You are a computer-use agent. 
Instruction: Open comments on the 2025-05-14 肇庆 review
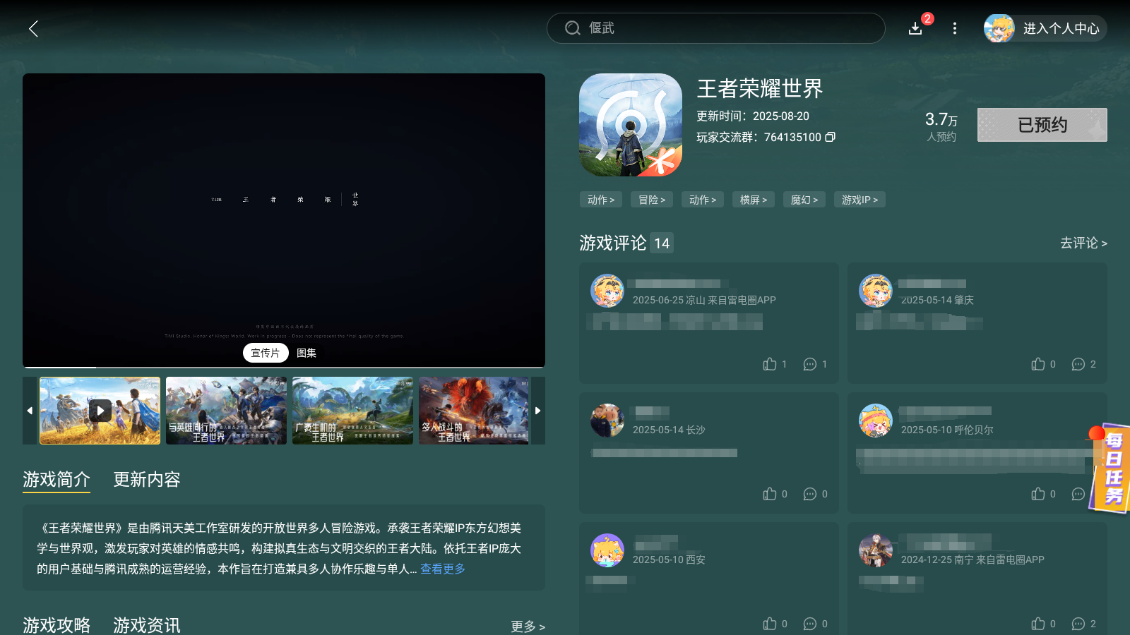[x=1078, y=364]
